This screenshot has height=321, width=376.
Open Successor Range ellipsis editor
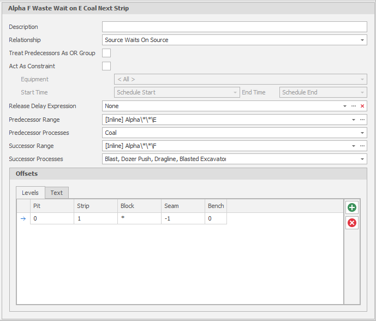pyautogui.click(x=362, y=146)
